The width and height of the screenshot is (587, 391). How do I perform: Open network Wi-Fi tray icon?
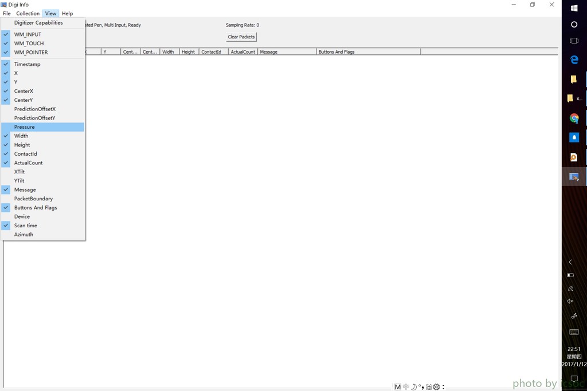570,288
